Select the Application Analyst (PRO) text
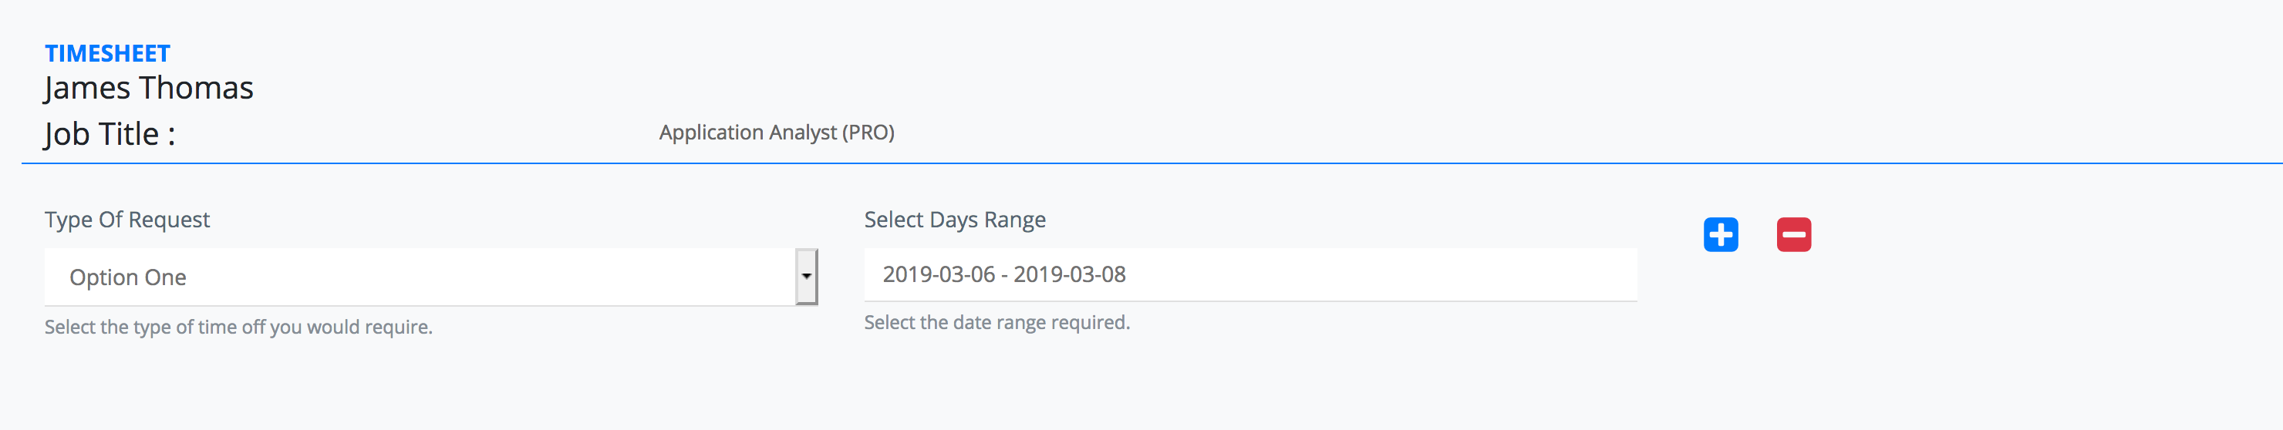2283x430 pixels. [777, 132]
